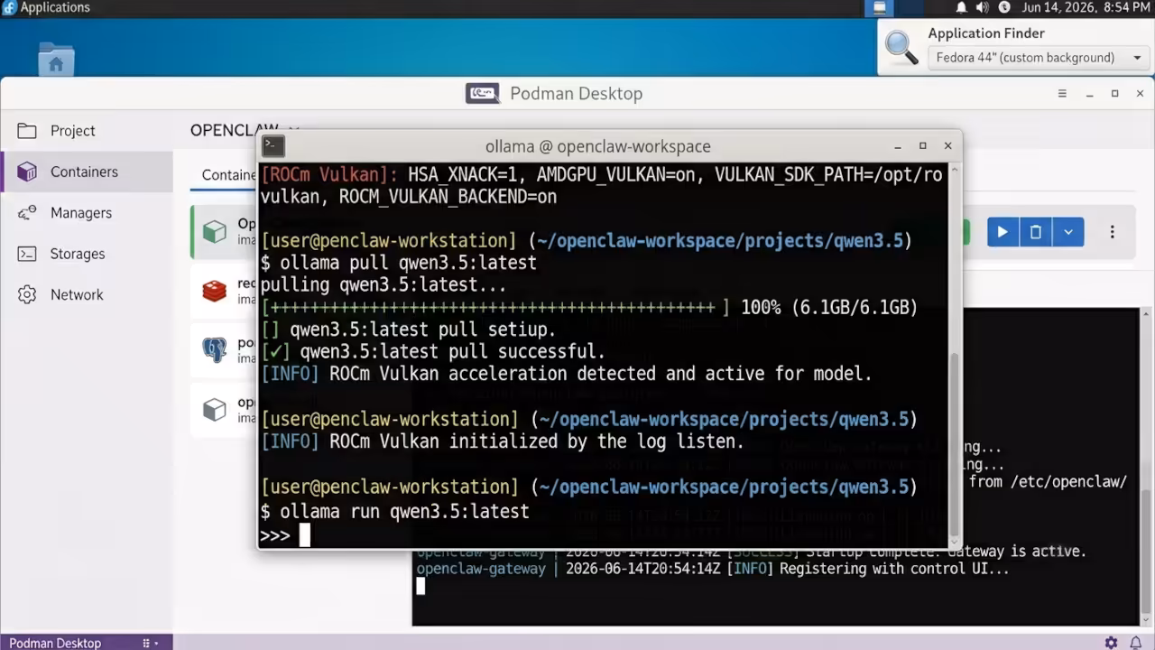Click the green cube icon of first container
1155x650 pixels.
tap(215, 231)
